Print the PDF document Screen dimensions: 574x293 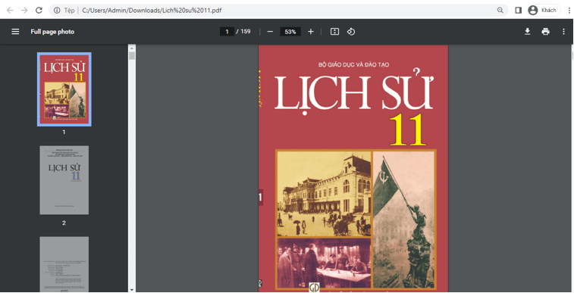point(545,31)
